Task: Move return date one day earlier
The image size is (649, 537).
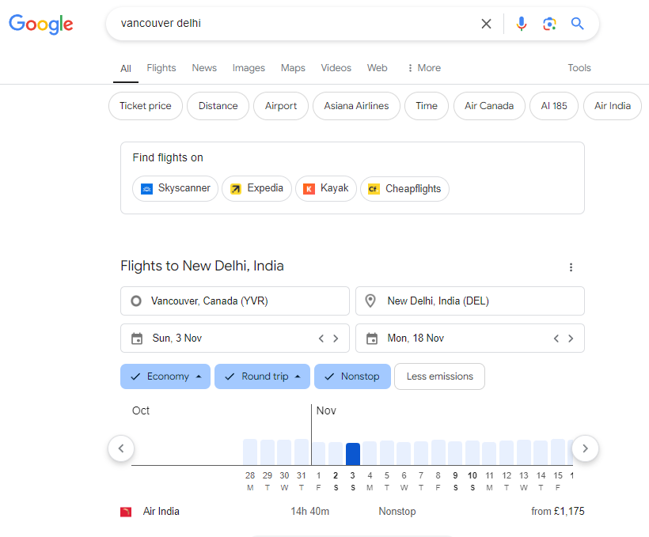Action: [556, 338]
